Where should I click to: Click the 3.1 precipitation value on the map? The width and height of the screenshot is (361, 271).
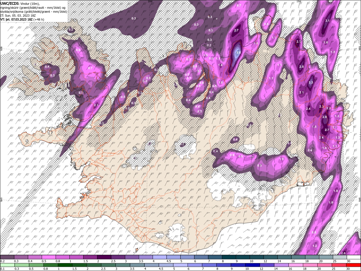[327, 21]
